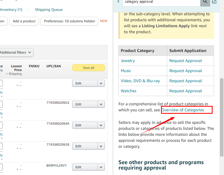The image size is (224, 175).
Task: Expand the Additional filters dropdown
Action: [16, 52]
